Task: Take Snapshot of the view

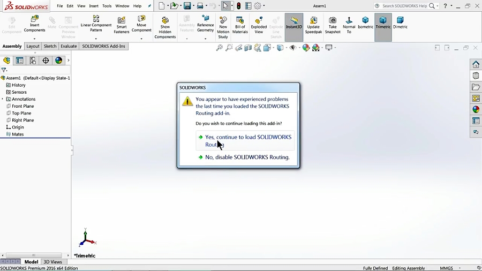Action: tap(333, 25)
